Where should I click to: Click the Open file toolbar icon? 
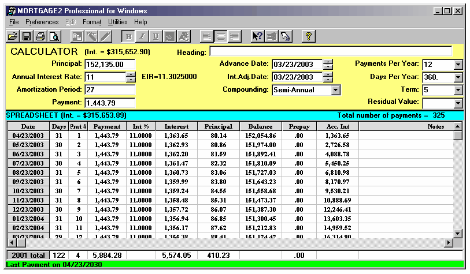click(12, 36)
